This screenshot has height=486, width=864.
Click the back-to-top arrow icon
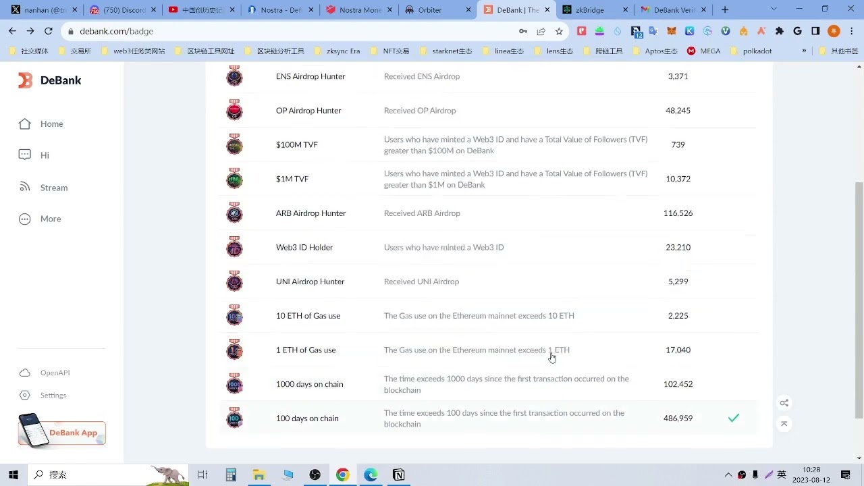pyautogui.click(x=784, y=424)
